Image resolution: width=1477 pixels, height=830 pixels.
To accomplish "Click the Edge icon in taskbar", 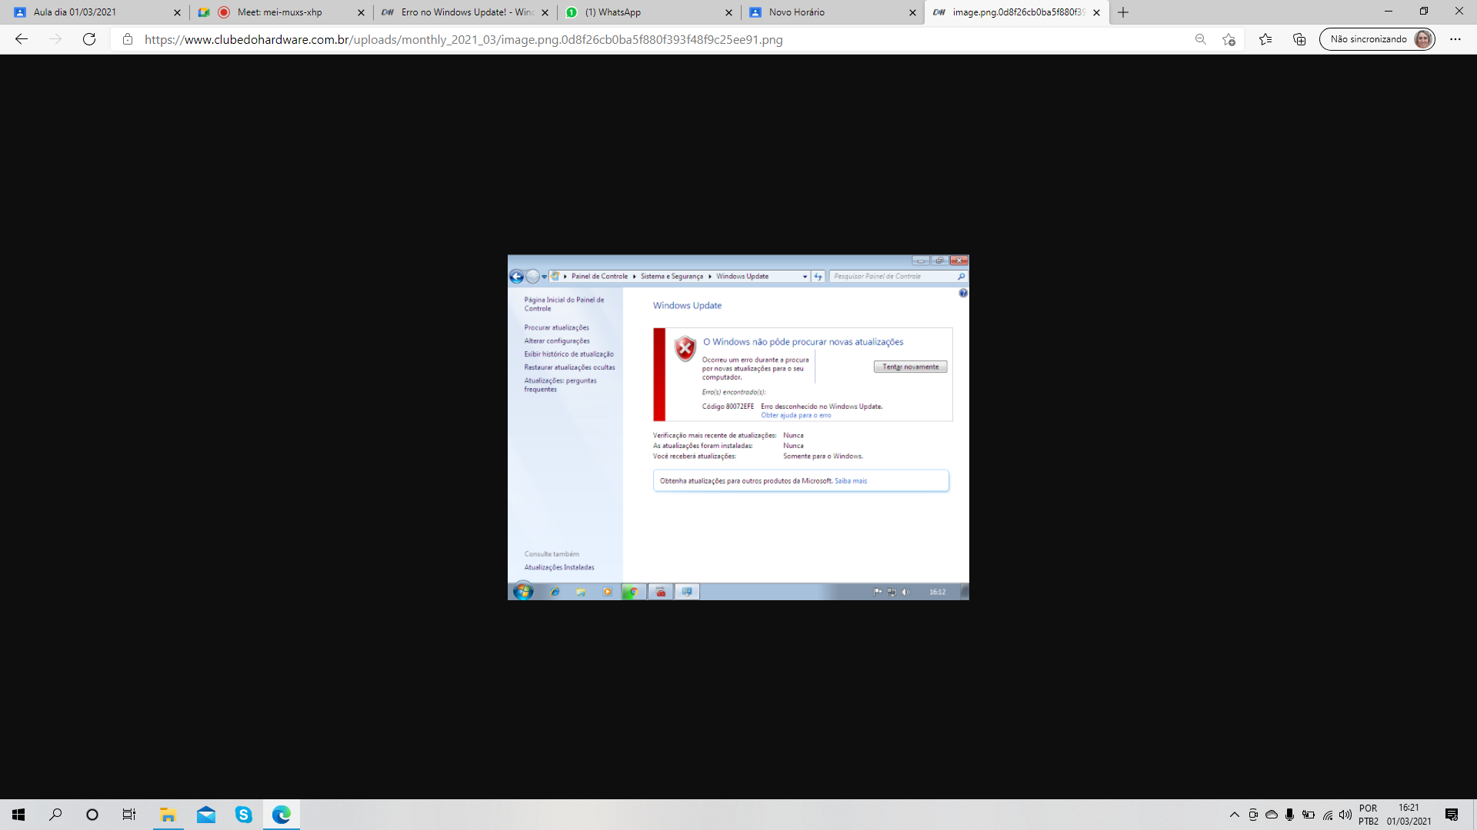I will [282, 815].
